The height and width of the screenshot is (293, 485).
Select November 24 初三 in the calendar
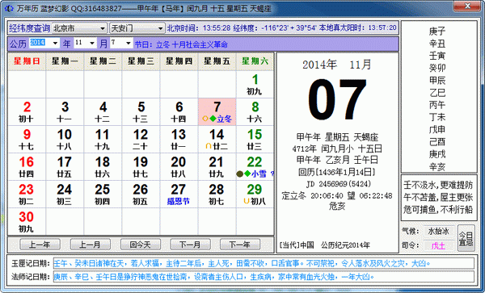tap(65, 195)
